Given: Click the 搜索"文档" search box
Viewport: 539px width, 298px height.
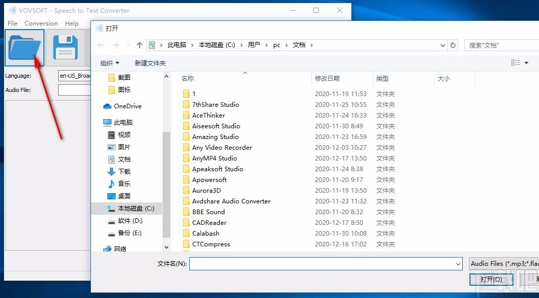Looking at the screenshot, I should click(x=502, y=45).
